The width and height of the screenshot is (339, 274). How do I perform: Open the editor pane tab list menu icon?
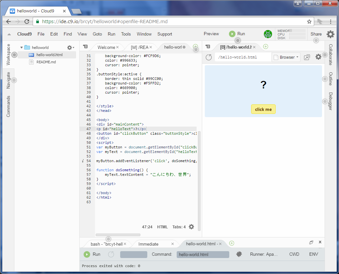(x=85, y=47)
